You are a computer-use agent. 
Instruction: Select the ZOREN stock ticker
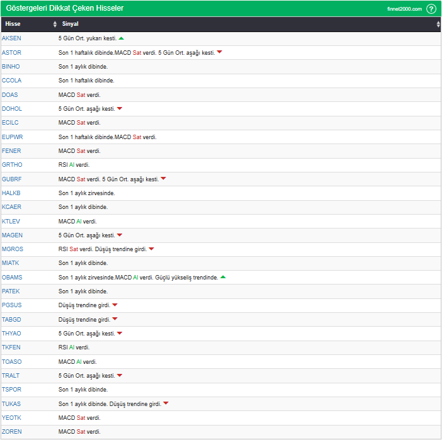pos(11,432)
